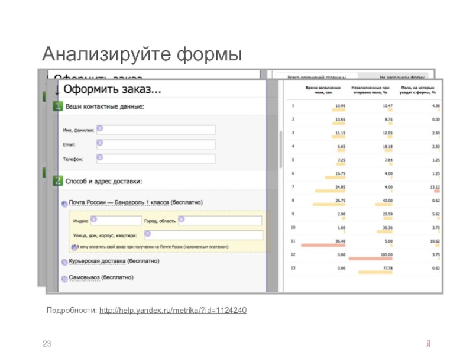This screenshot has height=355, width=473.
Task: Click value 100.00 in row 12
Action: 387,255
